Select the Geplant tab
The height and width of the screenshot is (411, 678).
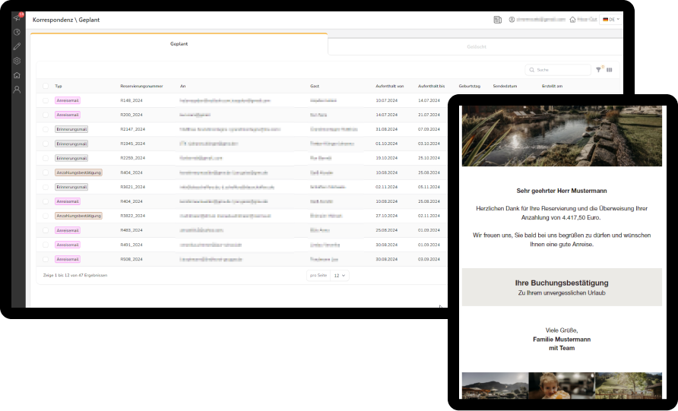pyautogui.click(x=179, y=44)
